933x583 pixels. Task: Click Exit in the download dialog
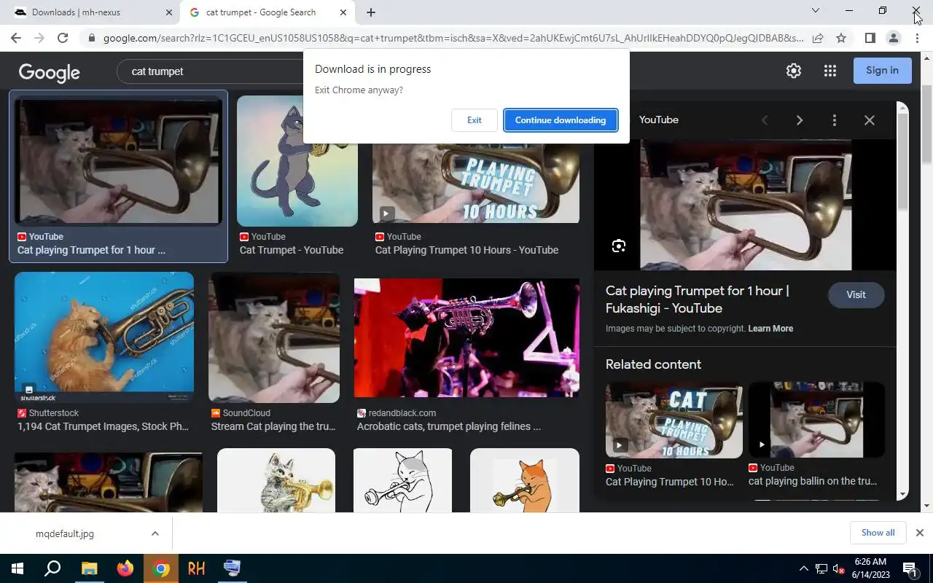pyautogui.click(x=474, y=120)
